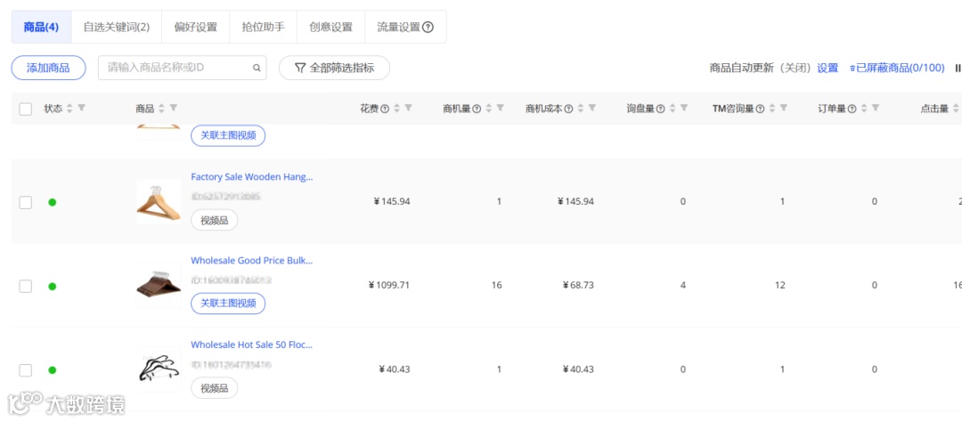
Task: Open 设置 link for product auto-update
Action: 827,68
